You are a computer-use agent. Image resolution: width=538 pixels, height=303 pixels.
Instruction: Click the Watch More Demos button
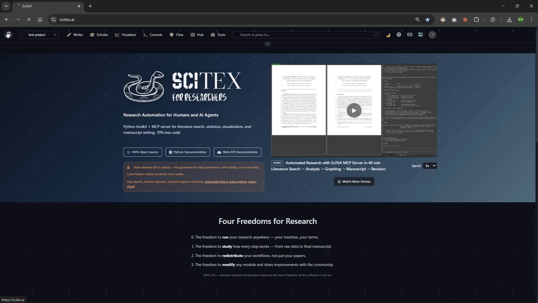[x=354, y=181]
